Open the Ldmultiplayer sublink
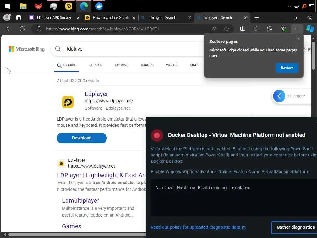This screenshot has width=317, height=238. click(80, 201)
